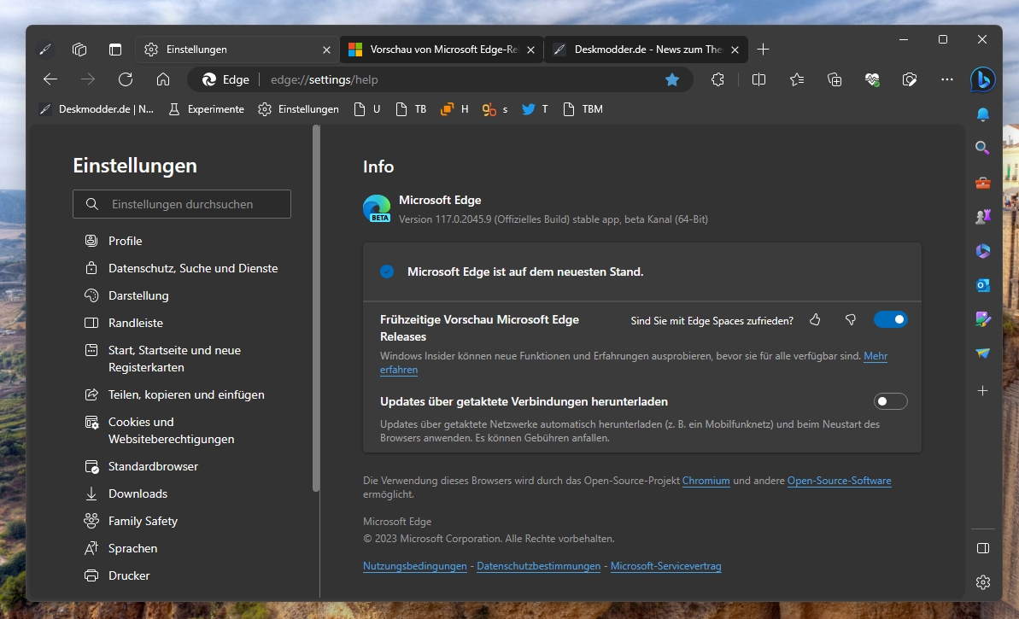Image resolution: width=1019 pixels, height=619 pixels.
Task: Open the Open-Source-Software link
Action: tap(839, 481)
